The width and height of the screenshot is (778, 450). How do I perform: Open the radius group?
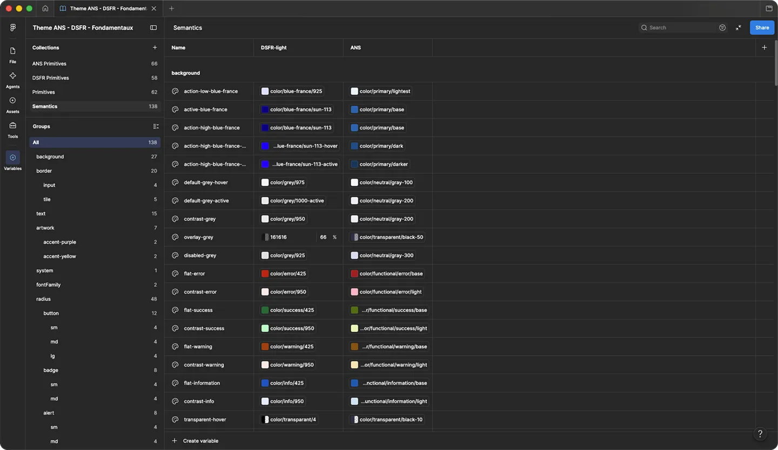click(x=95, y=299)
